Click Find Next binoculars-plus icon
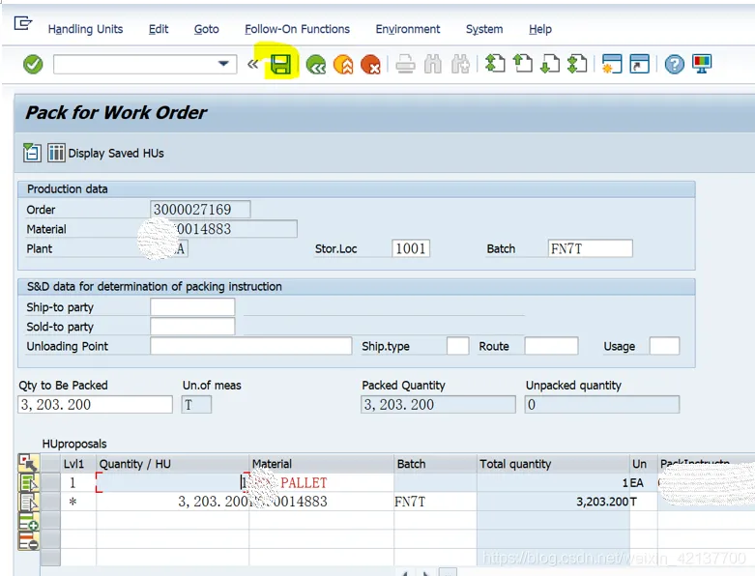The width and height of the screenshot is (755, 576). tap(460, 64)
